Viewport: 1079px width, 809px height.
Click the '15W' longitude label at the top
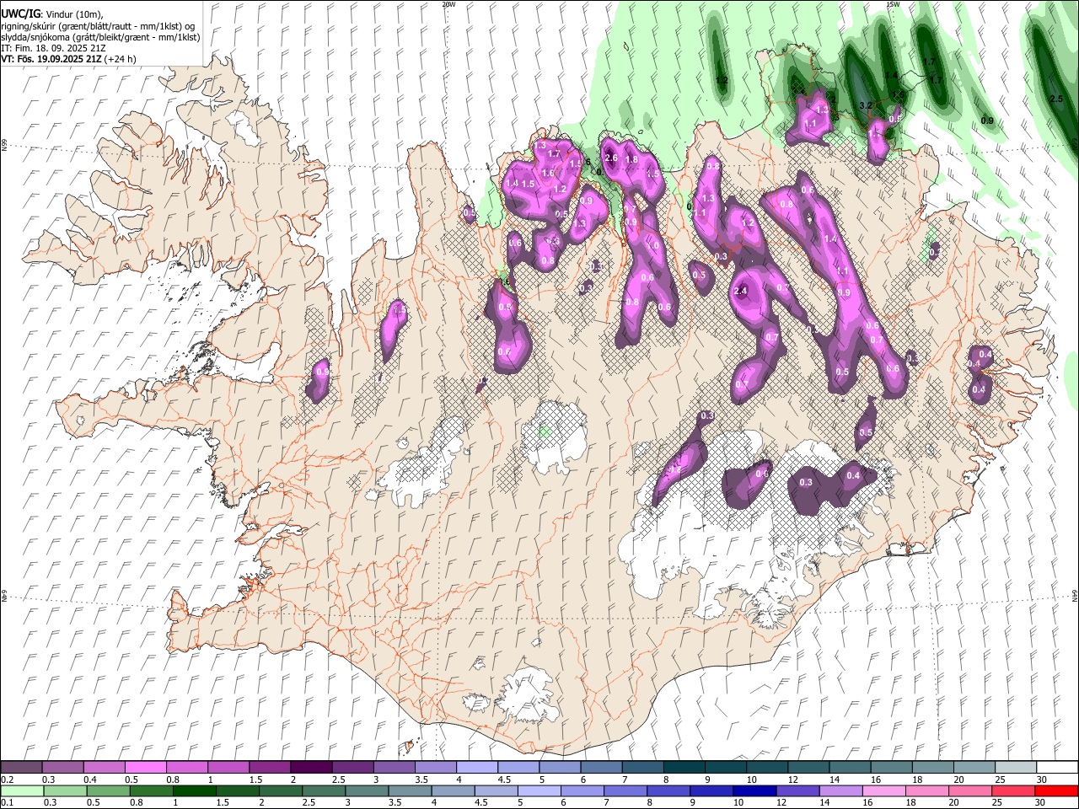pos(893,4)
